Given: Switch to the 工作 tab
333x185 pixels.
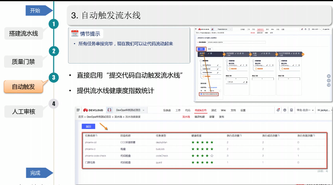Looking at the screenshot, I should click(178, 110).
